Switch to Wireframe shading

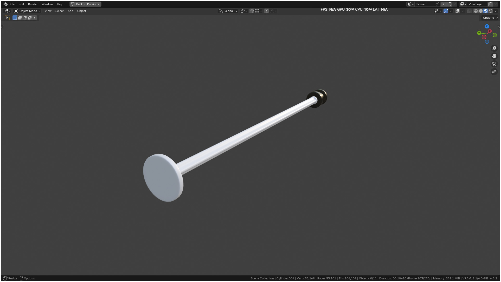pos(476,11)
